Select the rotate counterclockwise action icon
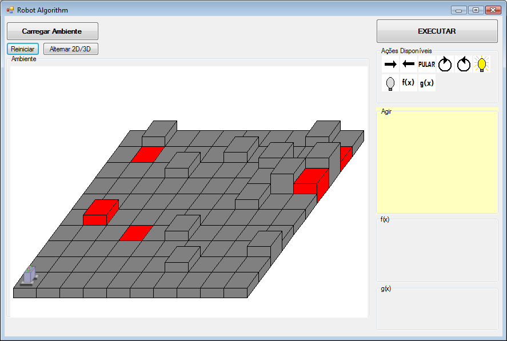Viewport: 507px width, 341px height. click(x=464, y=64)
